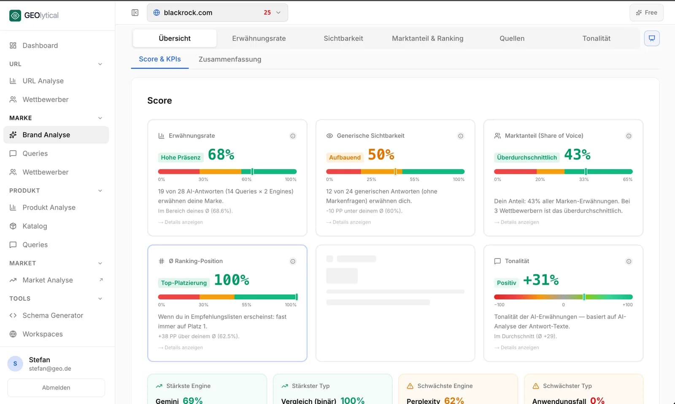The width and height of the screenshot is (675, 404).
Task: Click the GEOlytical logo icon
Action: (15, 16)
